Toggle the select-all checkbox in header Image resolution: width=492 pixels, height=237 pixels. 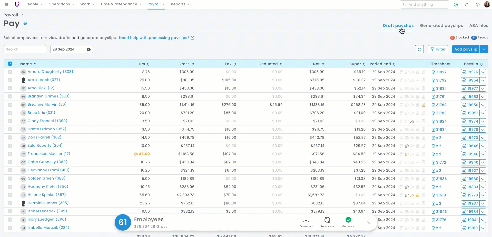tap(10, 64)
